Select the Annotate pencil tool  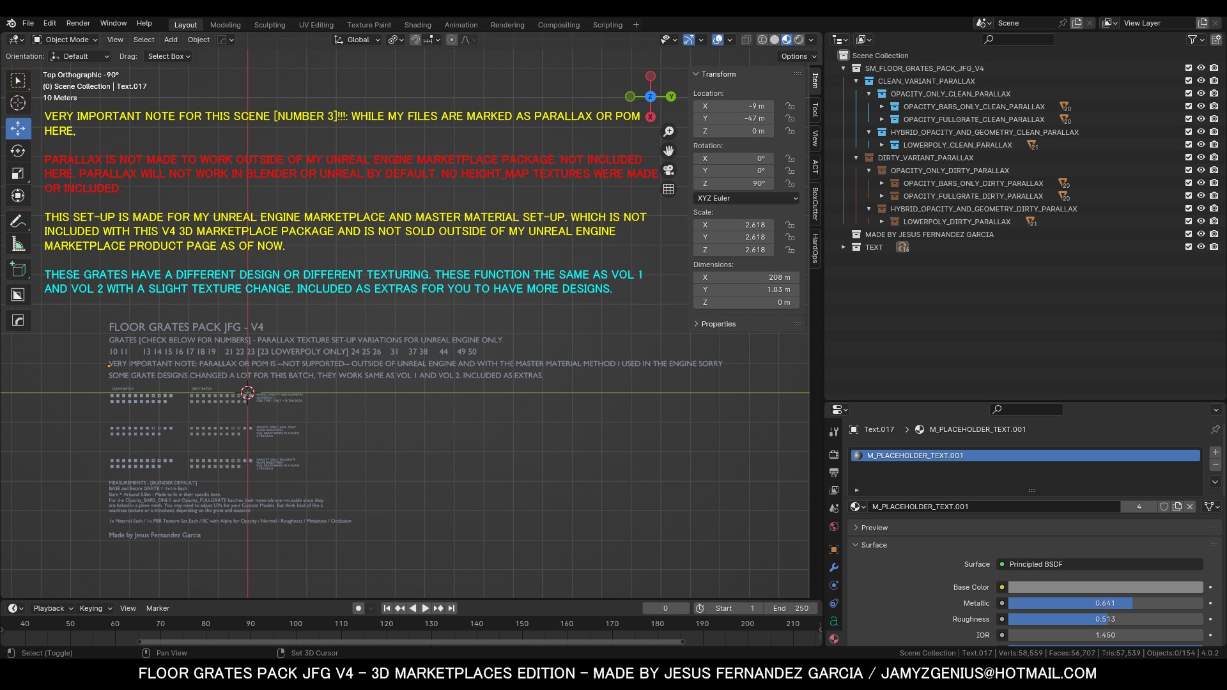tap(18, 222)
